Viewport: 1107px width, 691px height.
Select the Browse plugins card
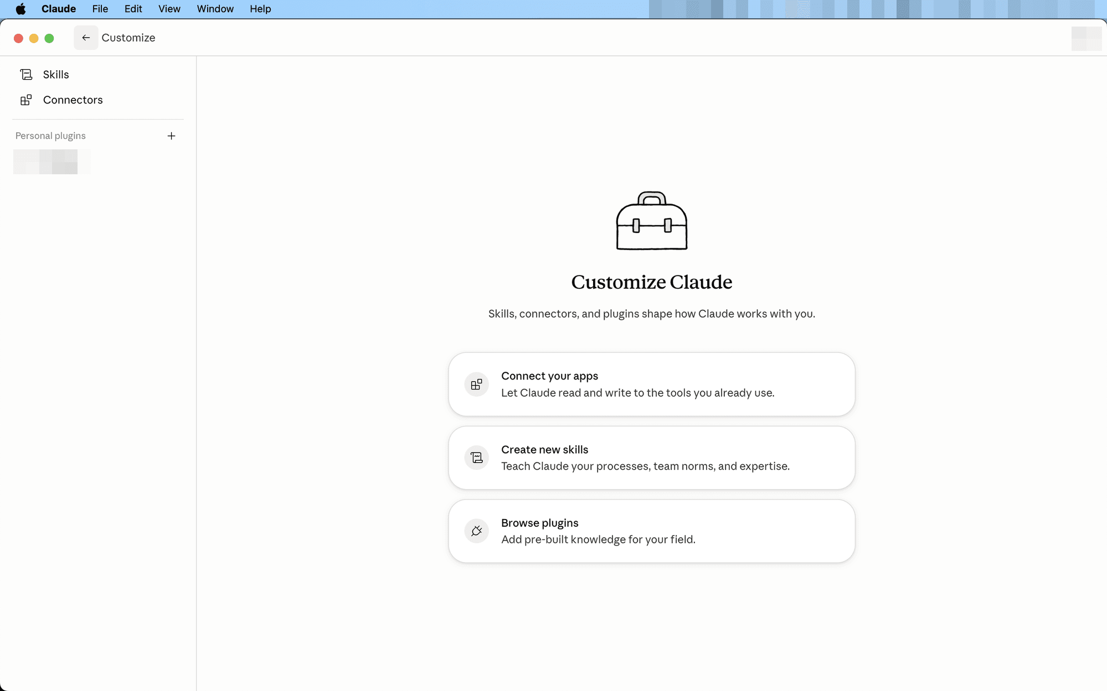[x=652, y=531]
